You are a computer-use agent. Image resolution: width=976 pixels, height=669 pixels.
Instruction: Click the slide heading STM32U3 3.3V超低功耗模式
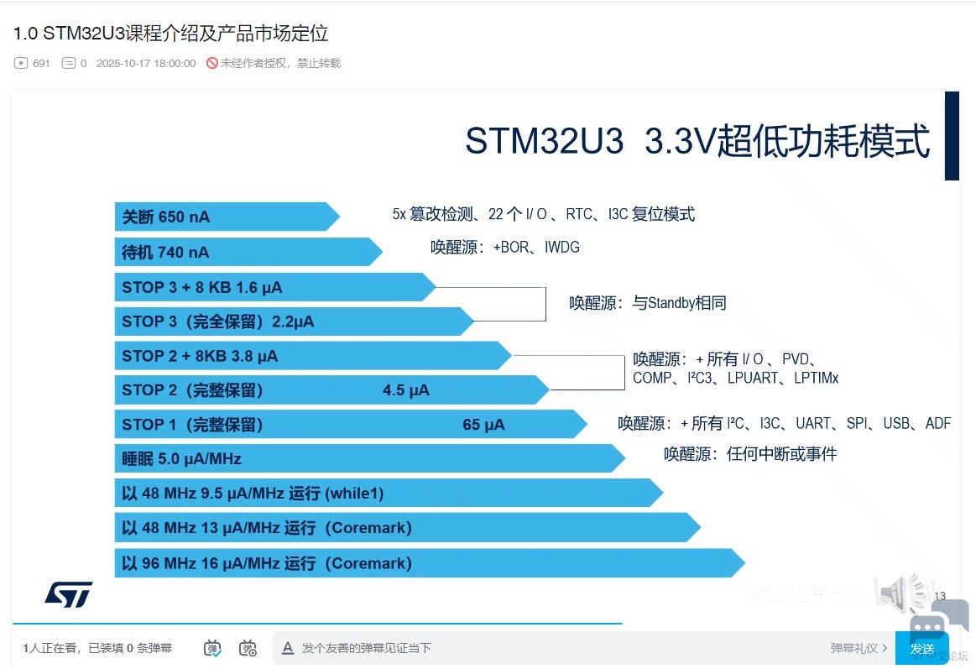(x=697, y=141)
